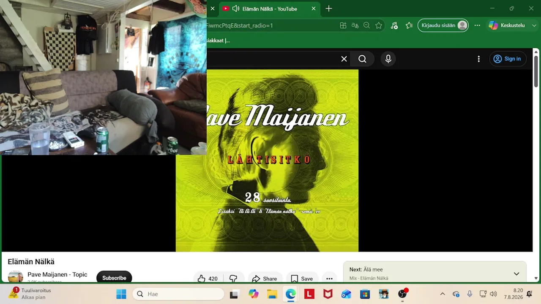Dislike the video with thumbs down
The height and width of the screenshot is (304, 541).
(233, 278)
